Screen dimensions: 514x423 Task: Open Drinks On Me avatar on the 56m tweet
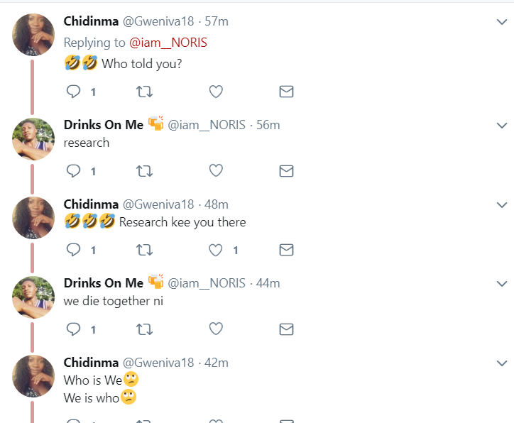[x=33, y=139]
